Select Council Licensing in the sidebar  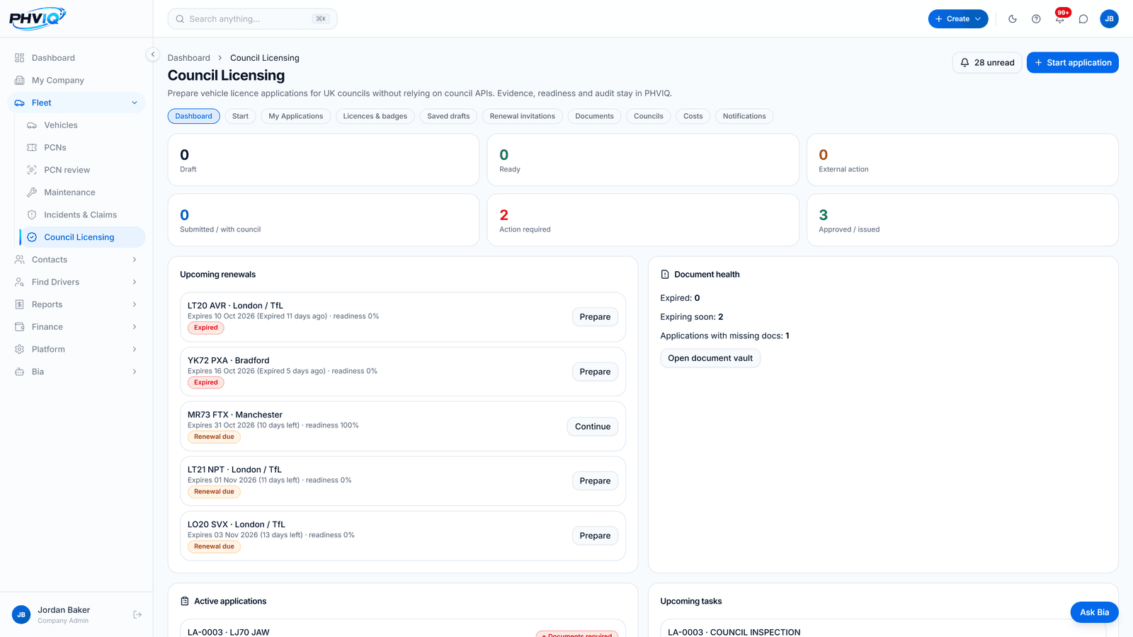pos(83,237)
